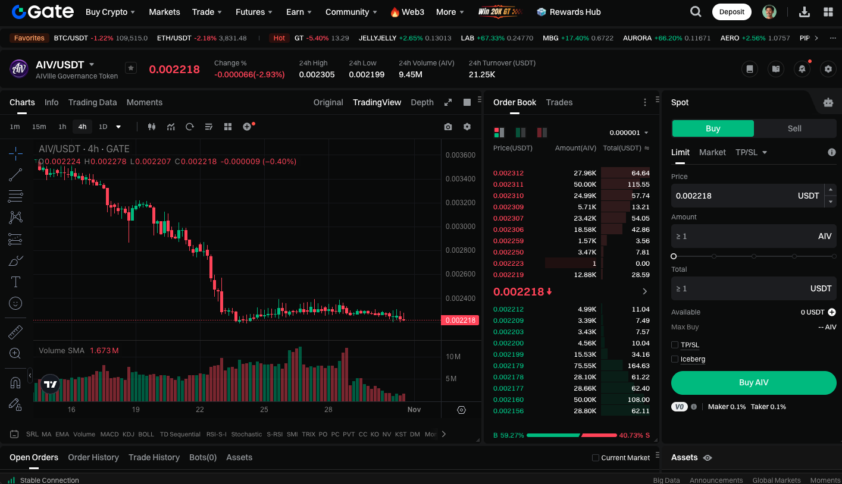Enable the TP/SL checkbox
The image size is (842, 484).
point(675,345)
